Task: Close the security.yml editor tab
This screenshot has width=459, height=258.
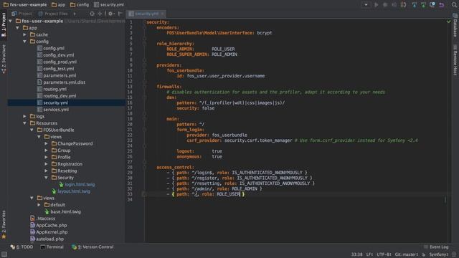Action: pyautogui.click(x=163, y=14)
